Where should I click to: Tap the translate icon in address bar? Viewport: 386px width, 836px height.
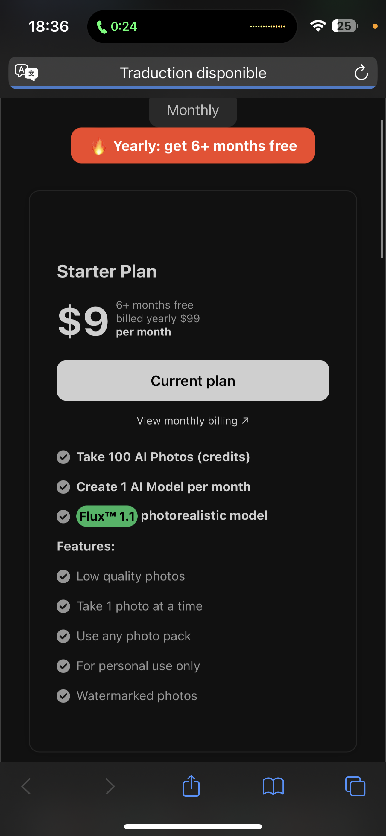[26, 72]
